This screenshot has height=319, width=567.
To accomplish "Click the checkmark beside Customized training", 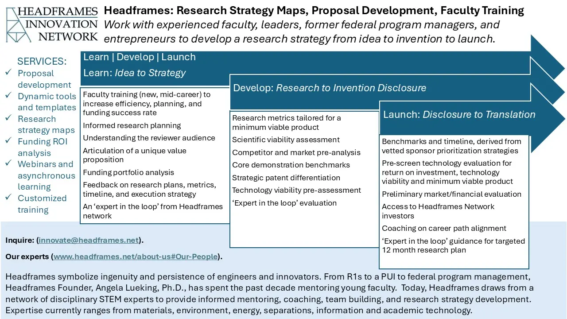I will (x=8, y=198).
